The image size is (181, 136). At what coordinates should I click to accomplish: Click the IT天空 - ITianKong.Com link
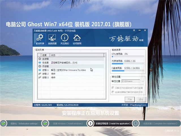click(x=134, y=105)
